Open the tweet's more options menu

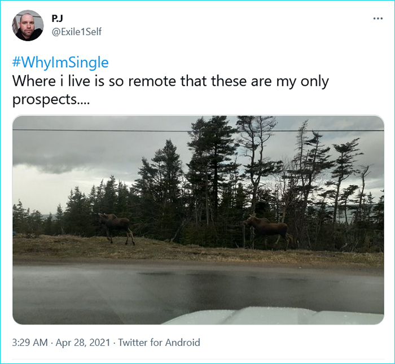[x=378, y=19]
